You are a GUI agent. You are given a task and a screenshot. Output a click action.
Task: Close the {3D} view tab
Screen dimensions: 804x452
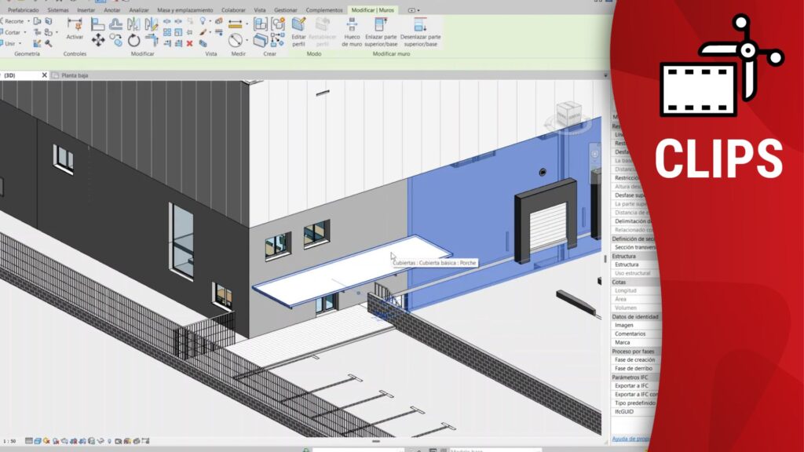[43, 75]
